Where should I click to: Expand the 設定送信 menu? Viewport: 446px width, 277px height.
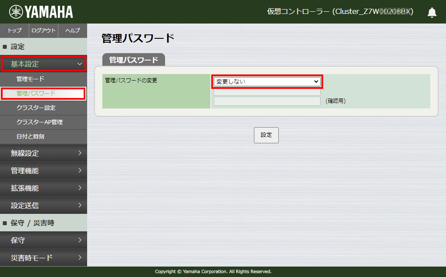coord(44,206)
